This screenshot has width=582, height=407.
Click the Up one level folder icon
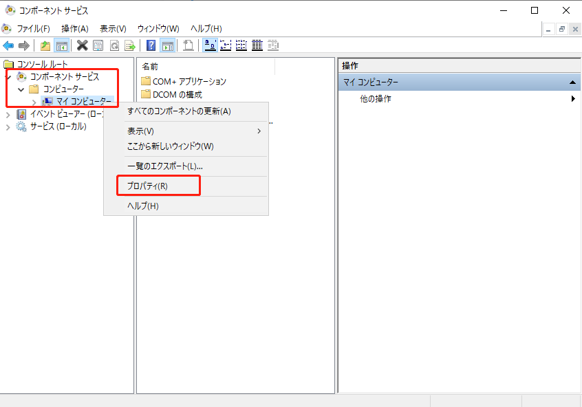coord(45,45)
